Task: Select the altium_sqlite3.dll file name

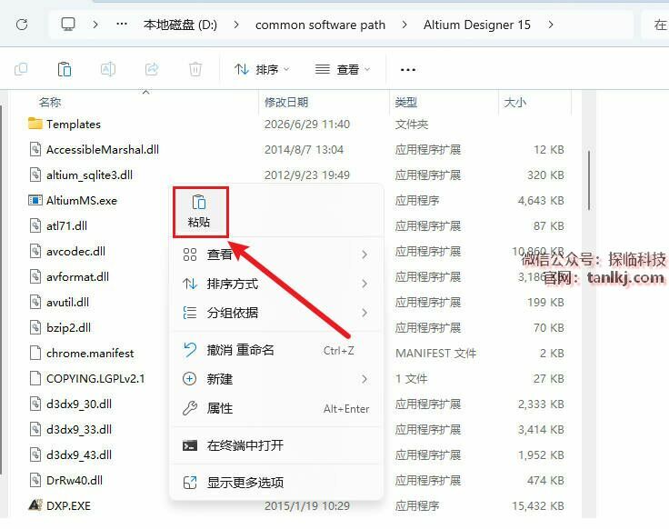Action: 90,175
